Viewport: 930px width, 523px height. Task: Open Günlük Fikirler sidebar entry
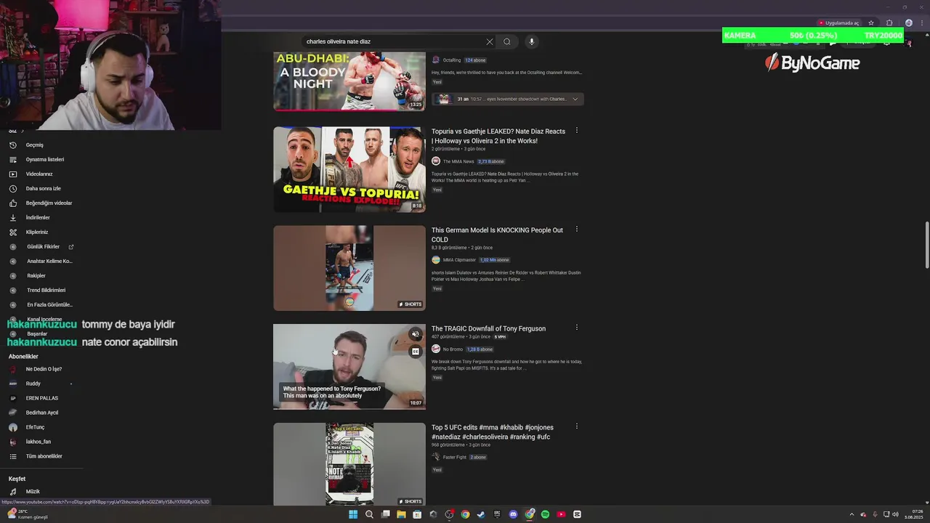(x=41, y=246)
